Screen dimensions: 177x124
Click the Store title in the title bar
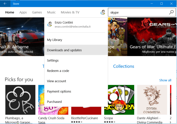pyautogui.click(x=16, y=4)
